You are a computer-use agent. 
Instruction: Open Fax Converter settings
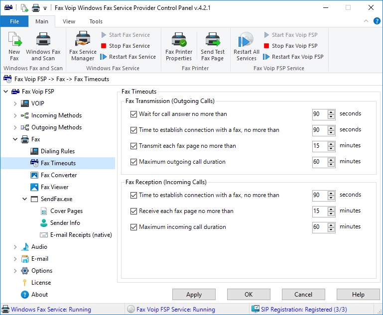[59, 175]
